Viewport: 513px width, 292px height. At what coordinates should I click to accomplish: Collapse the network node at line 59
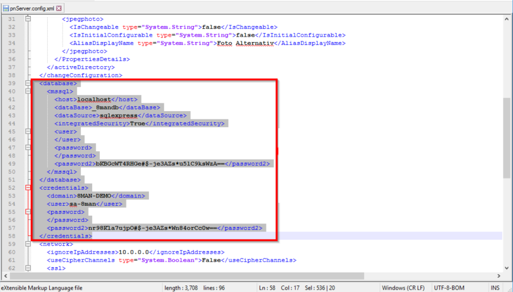(x=27, y=244)
